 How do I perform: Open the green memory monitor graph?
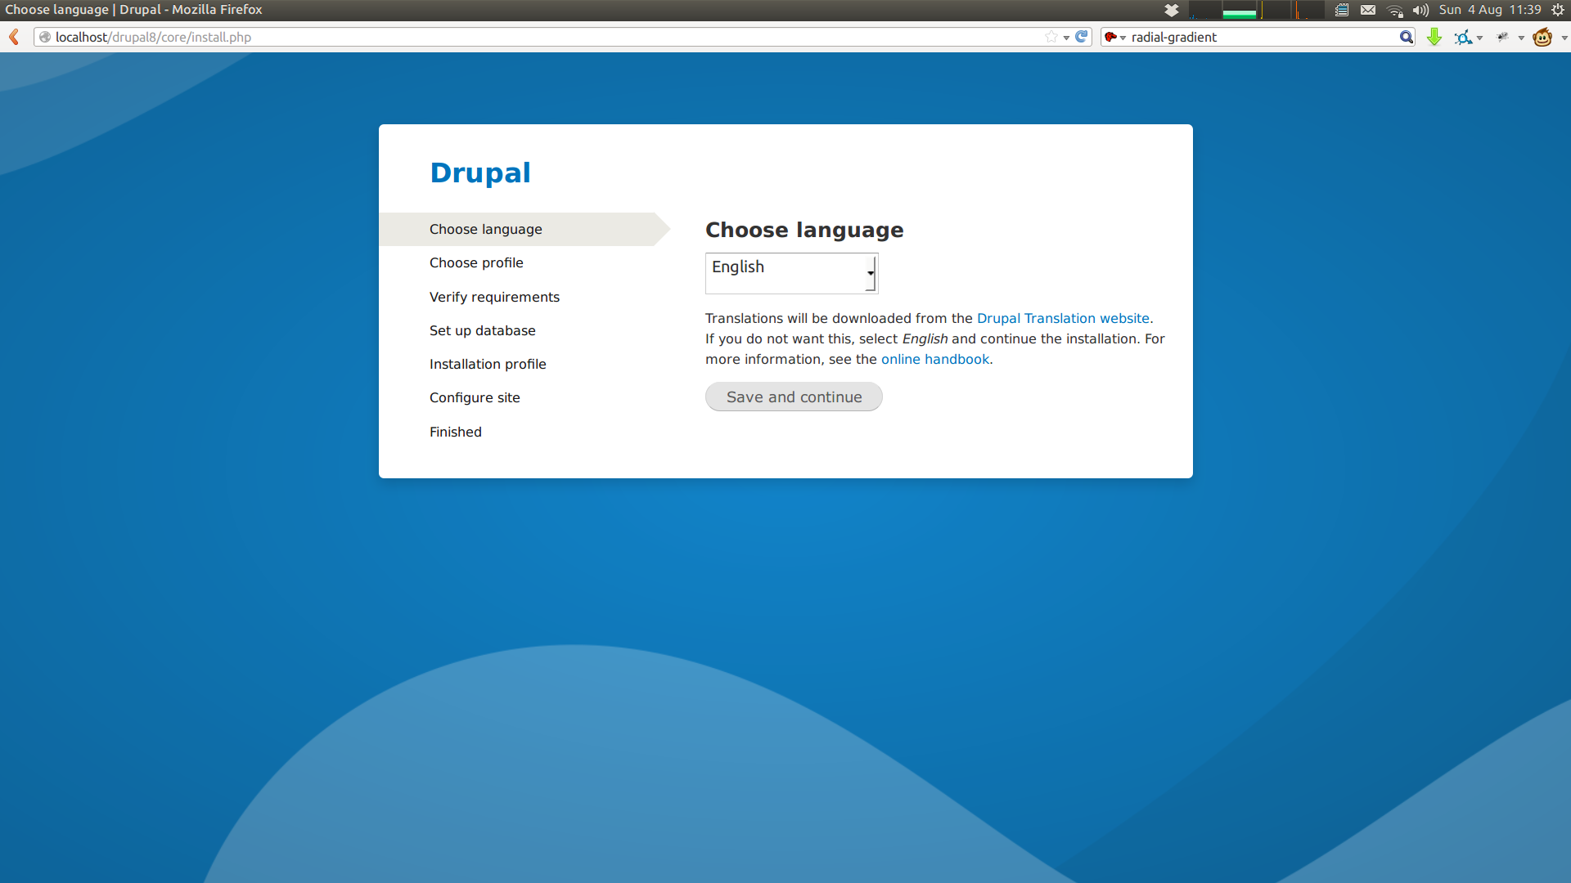coord(1239,10)
